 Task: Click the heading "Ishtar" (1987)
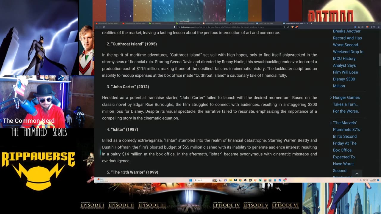coord(124,130)
